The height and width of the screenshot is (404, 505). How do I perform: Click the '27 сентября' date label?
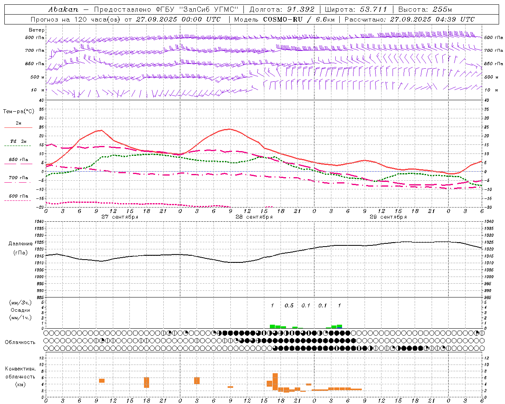click(x=120, y=217)
